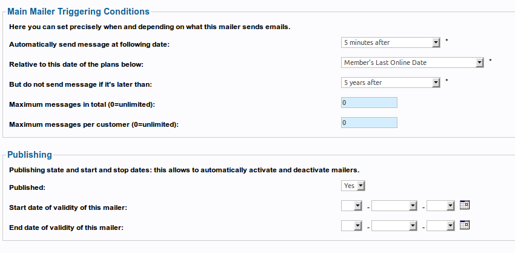
Task: Select the start date month dropdown
Action: coord(394,206)
